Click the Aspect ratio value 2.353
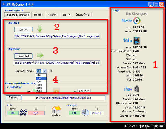This screenshot has width=166, height=129. click(137, 71)
